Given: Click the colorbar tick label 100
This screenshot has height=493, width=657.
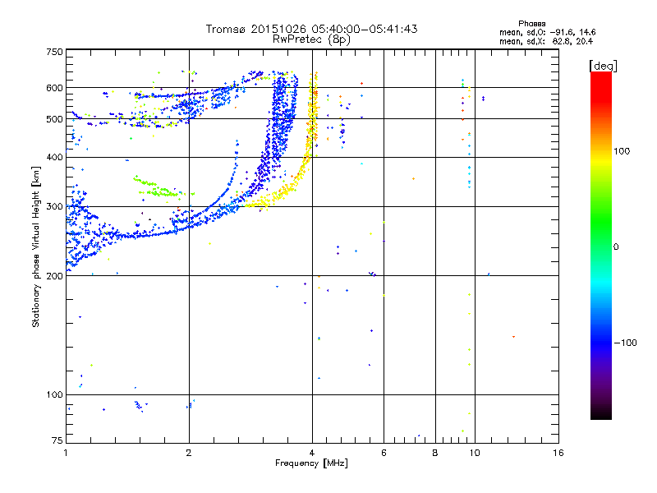Looking at the screenshot, I should pyautogui.click(x=622, y=151).
